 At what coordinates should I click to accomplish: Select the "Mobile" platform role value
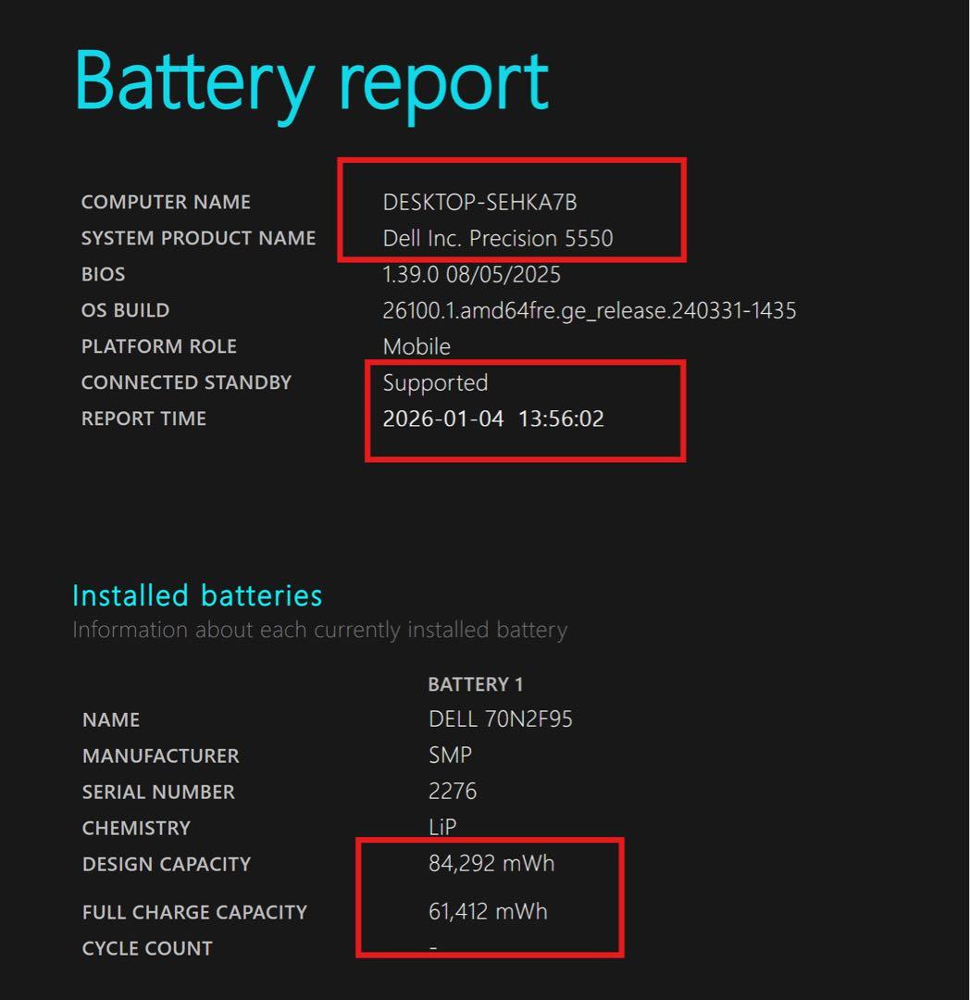coord(417,346)
